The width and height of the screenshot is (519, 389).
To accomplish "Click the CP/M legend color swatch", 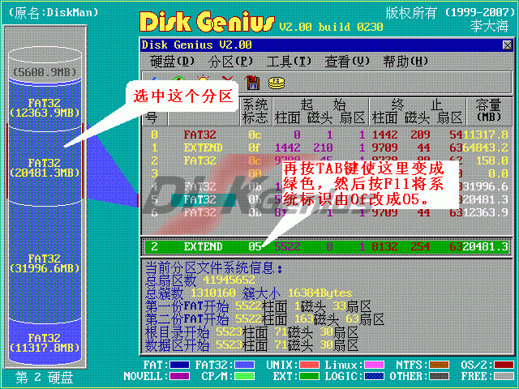I will tap(244, 376).
